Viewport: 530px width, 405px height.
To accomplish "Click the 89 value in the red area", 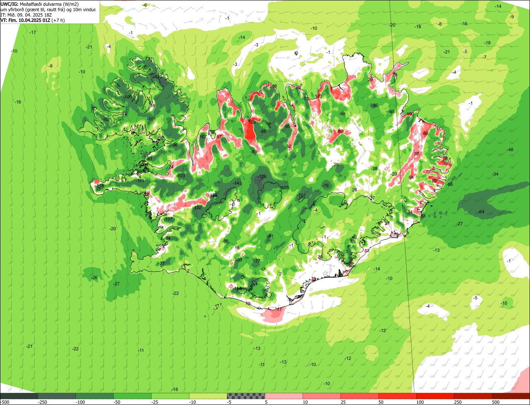I will (340, 131).
